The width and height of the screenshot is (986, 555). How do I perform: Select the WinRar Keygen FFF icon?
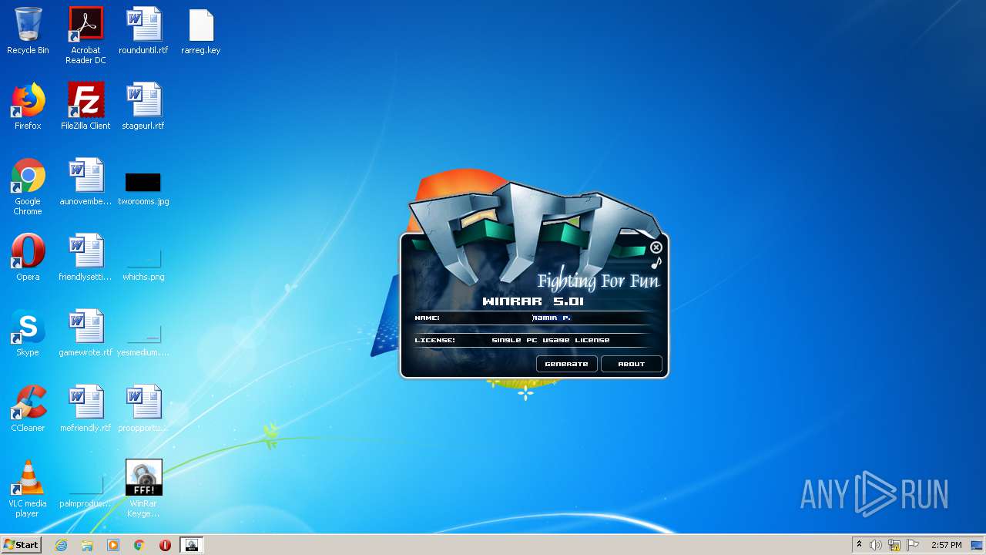pos(143,489)
